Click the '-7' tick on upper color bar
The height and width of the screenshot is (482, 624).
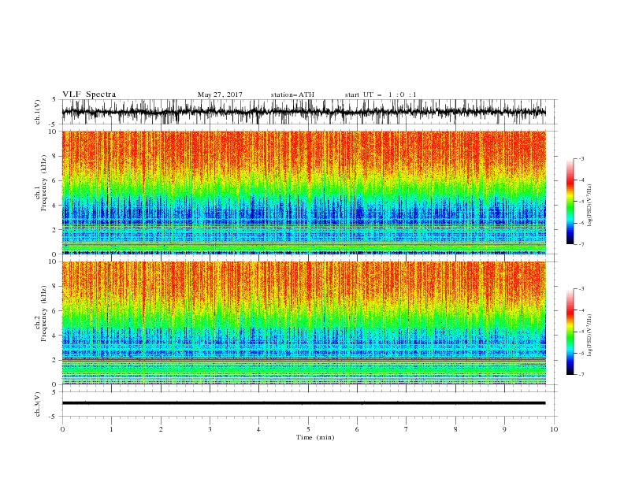[581, 245]
